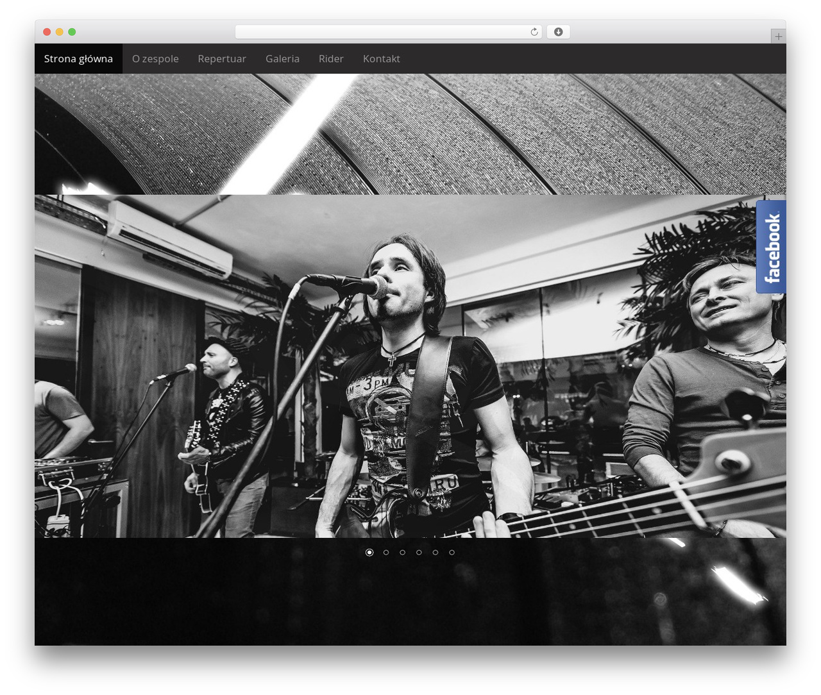This screenshot has height=695, width=821.
Task: Switch to the third slide dot
Action: pos(402,552)
